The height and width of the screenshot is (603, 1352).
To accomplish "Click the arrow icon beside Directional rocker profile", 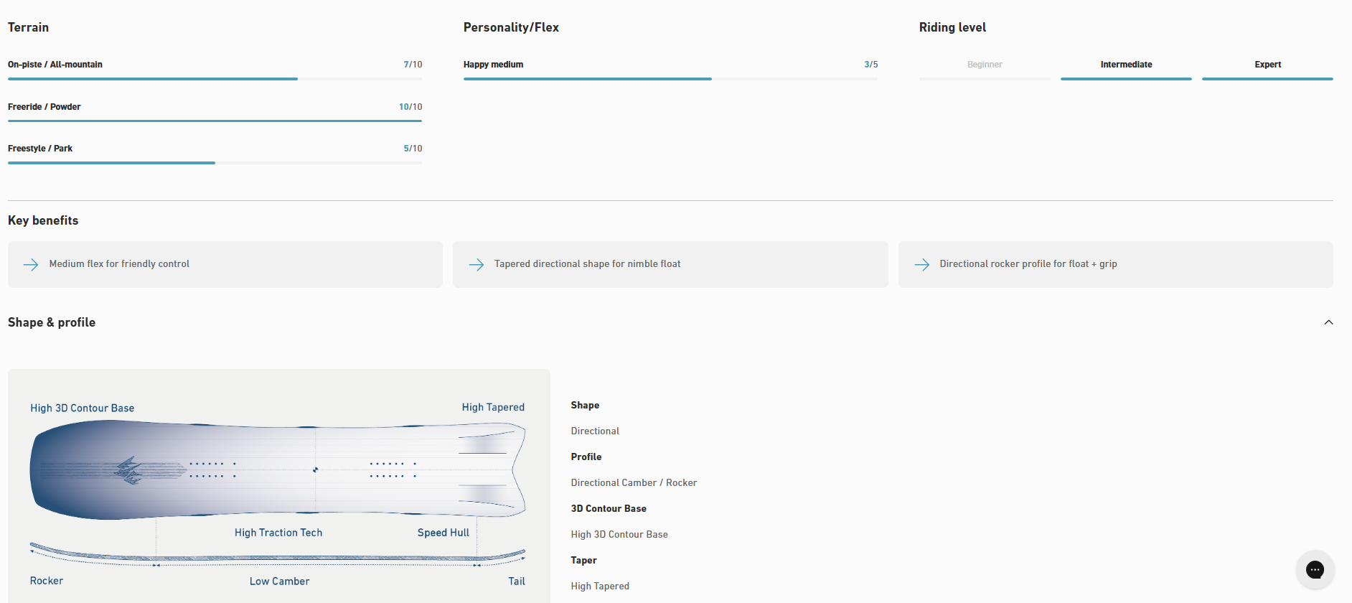I will pos(921,265).
